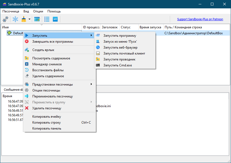231x163 pixels.
Task: Select the log entry at 16:56:49.57
Action: tap(15, 115)
